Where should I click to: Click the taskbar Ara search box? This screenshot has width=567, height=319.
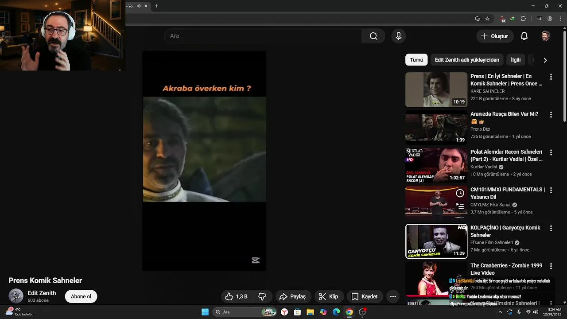[x=245, y=312]
